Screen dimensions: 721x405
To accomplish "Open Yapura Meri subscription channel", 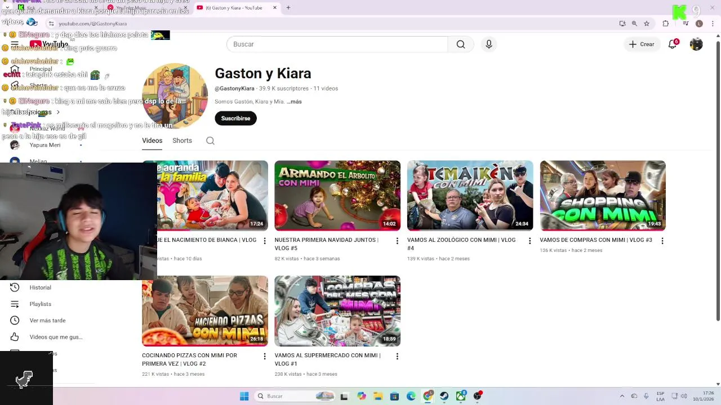I will (x=45, y=145).
